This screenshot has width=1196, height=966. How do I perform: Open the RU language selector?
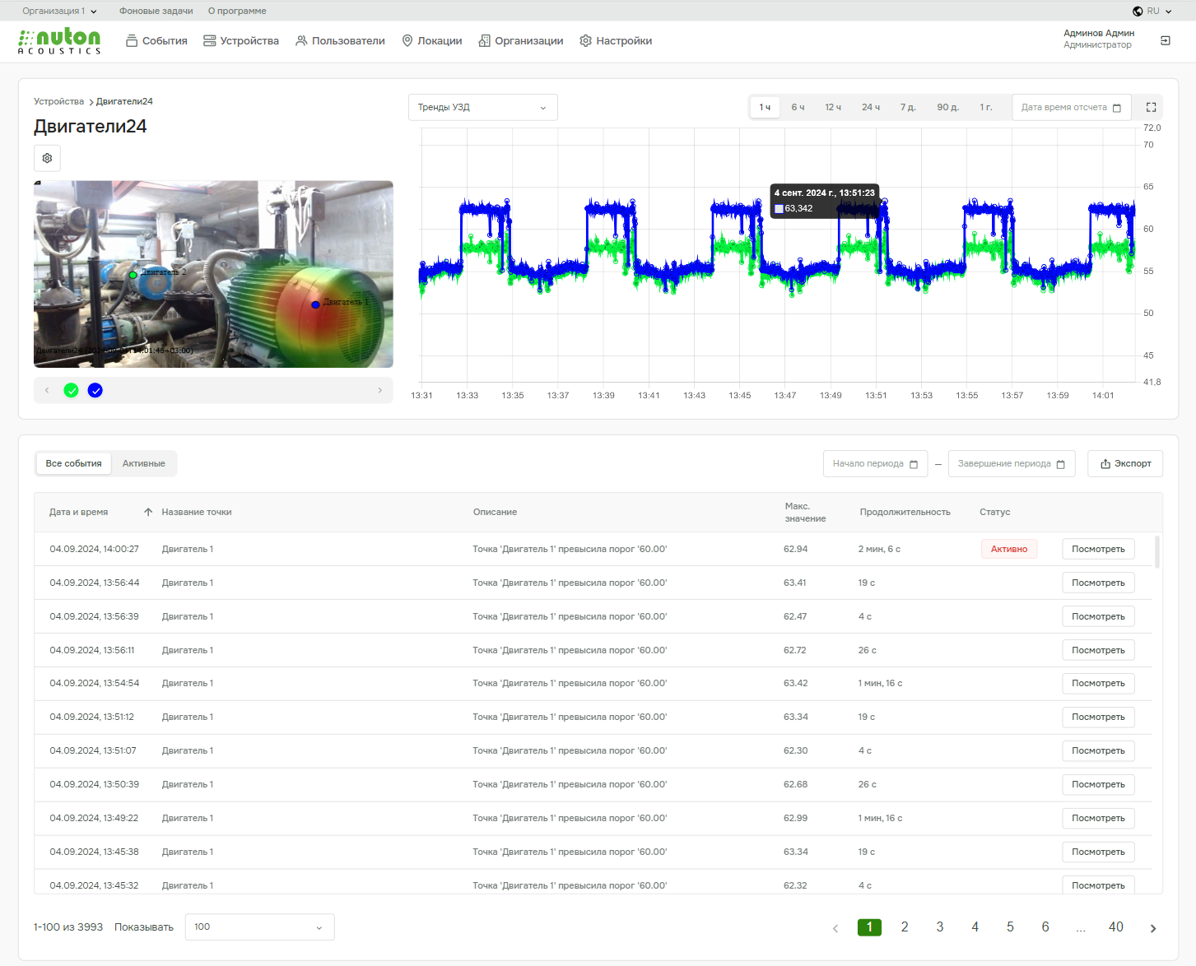[1152, 11]
